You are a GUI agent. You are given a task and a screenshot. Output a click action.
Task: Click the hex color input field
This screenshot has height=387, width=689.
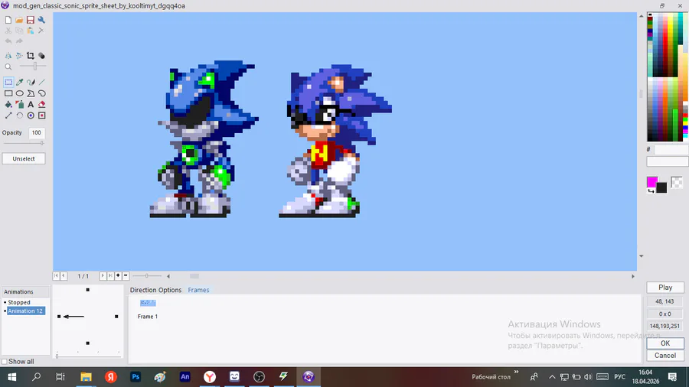click(x=671, y=150)
